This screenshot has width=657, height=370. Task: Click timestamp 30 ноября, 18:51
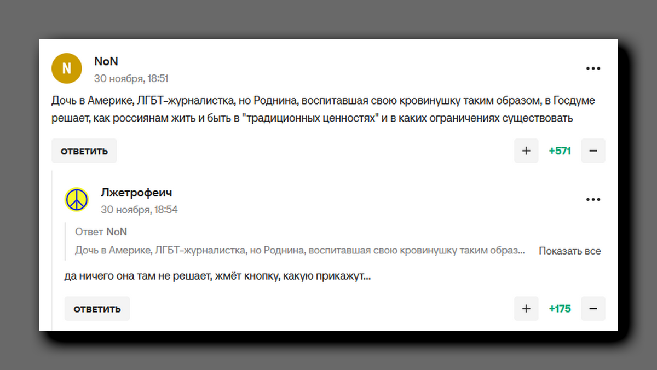click(131, 78)
